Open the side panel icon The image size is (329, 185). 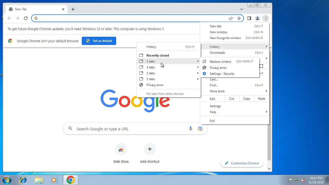[249, 18]
